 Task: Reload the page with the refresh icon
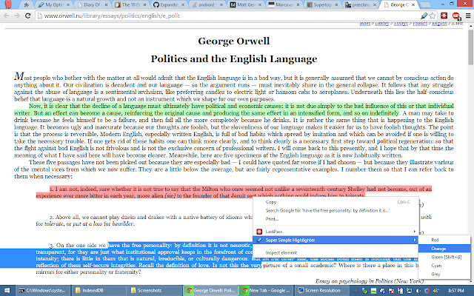coord(28,14)
